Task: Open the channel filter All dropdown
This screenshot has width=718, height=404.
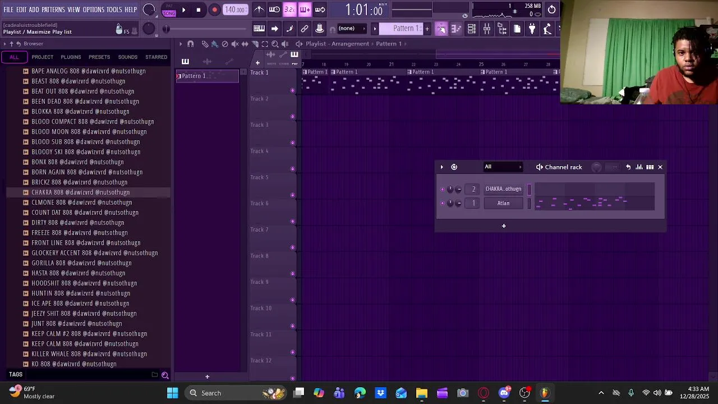Action: coord(503,167)
